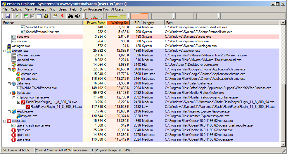The width and height of the screenshot is (287, 154).
Task: Click the binoculars Find icon
Action: (70, 16)
